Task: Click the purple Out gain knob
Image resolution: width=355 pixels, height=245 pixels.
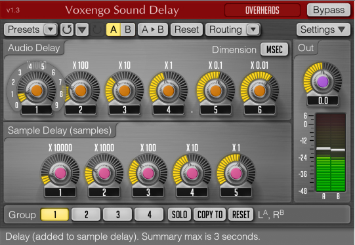Action: [323, 81]
